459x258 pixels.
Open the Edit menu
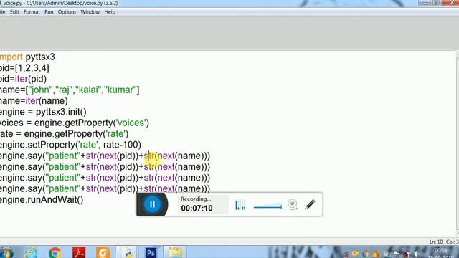(x=14, y=12)
